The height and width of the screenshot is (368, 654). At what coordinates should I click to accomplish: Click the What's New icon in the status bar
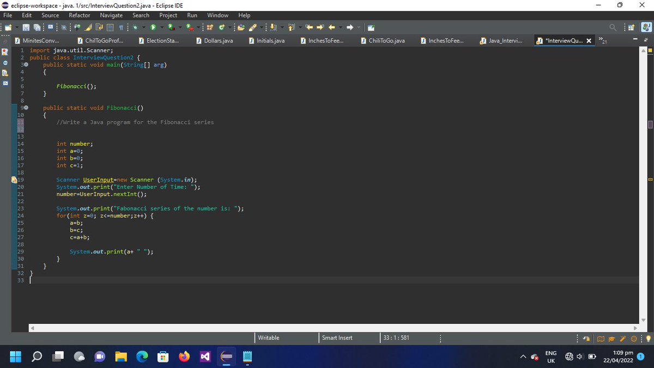pyautogui.click(x=634, y=338)
